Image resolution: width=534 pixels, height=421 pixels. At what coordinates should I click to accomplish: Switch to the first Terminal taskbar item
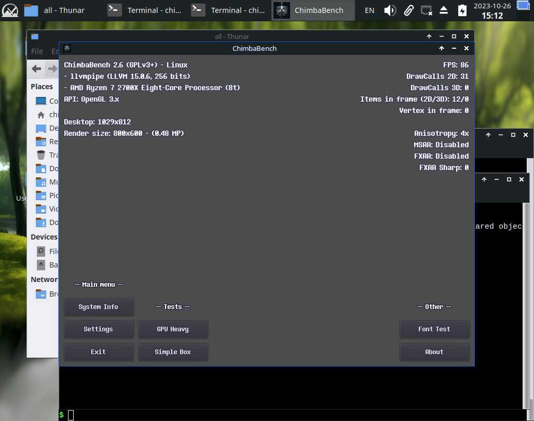click(145, 10)
